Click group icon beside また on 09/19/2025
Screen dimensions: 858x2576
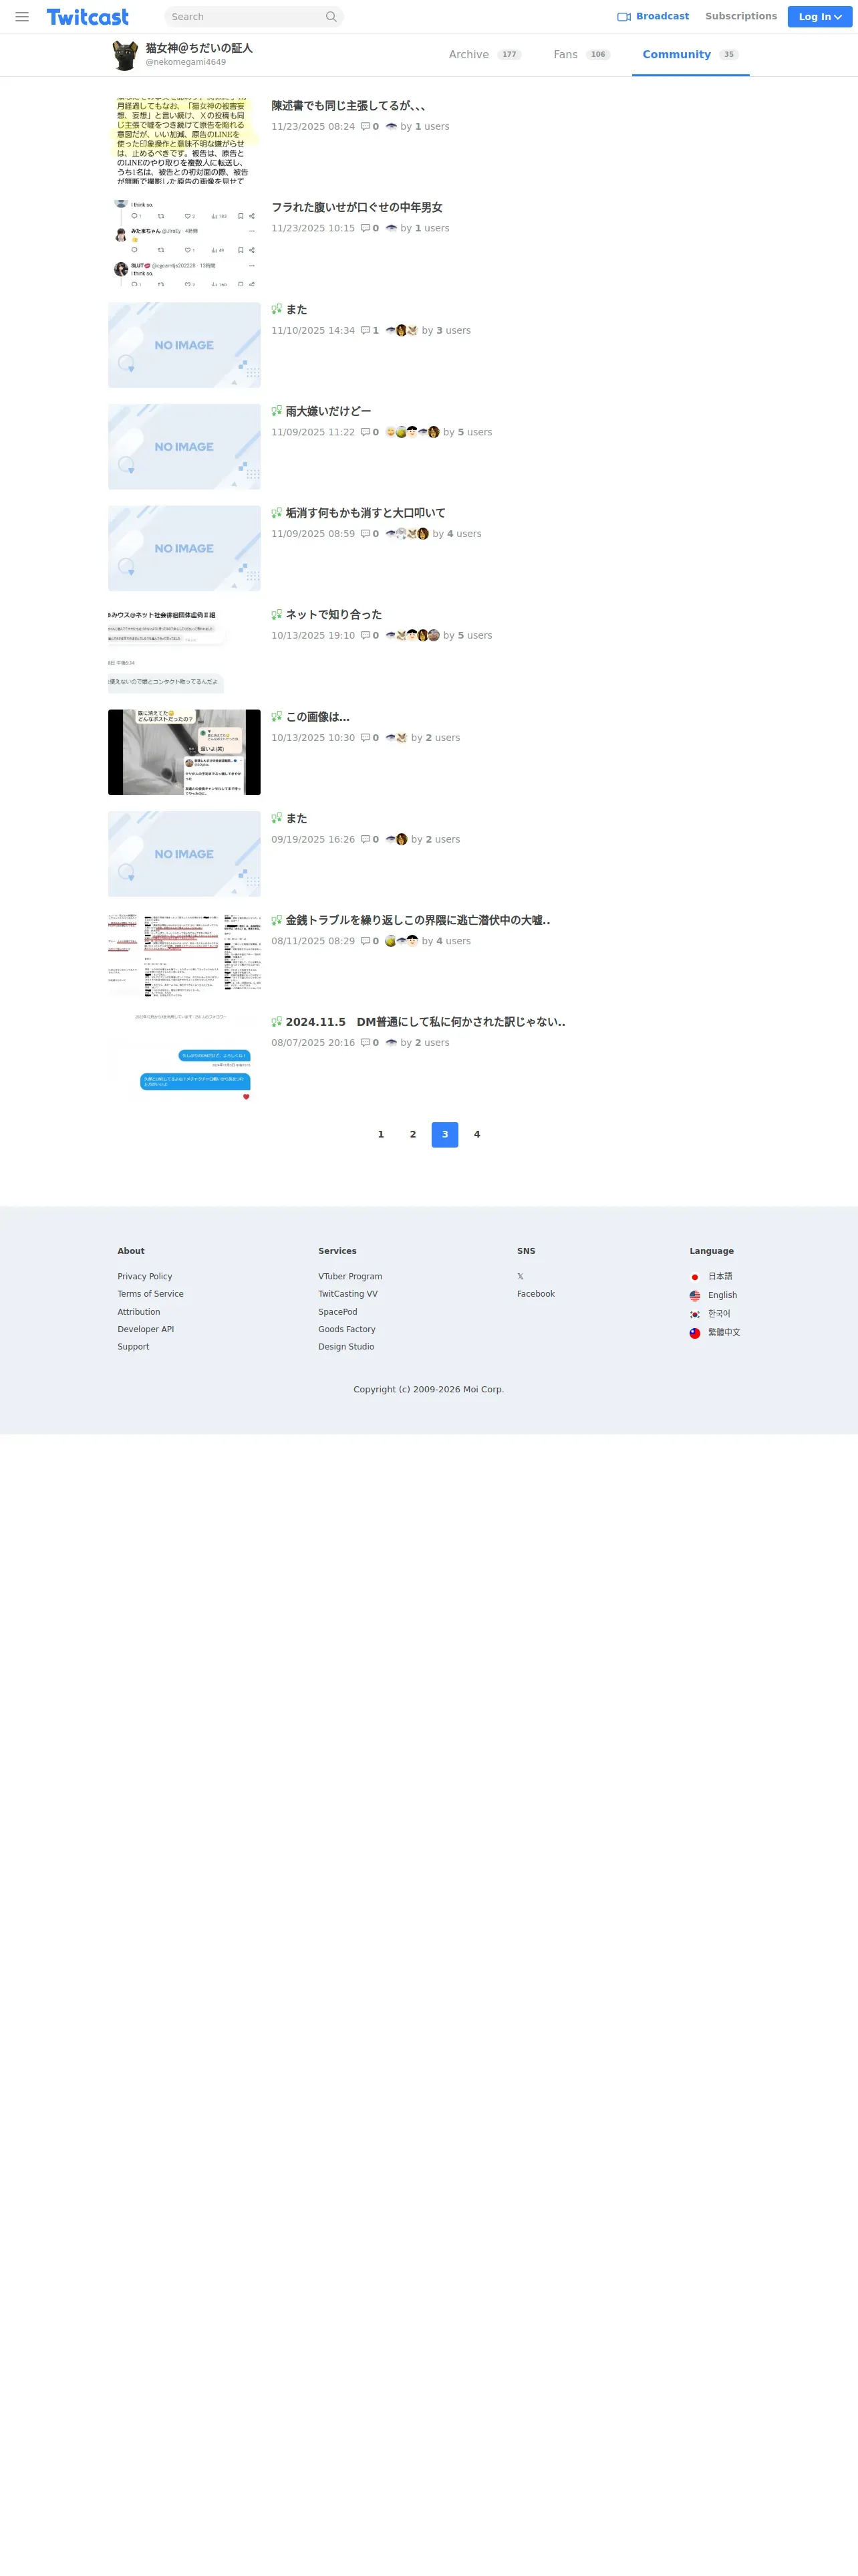[277, 819]
